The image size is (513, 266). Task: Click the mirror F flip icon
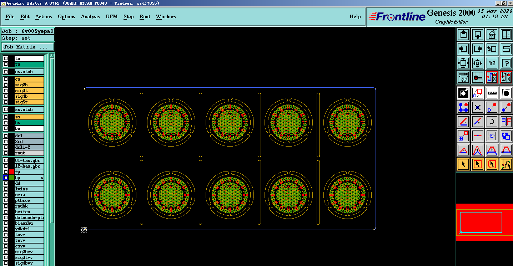click(506, 122)
